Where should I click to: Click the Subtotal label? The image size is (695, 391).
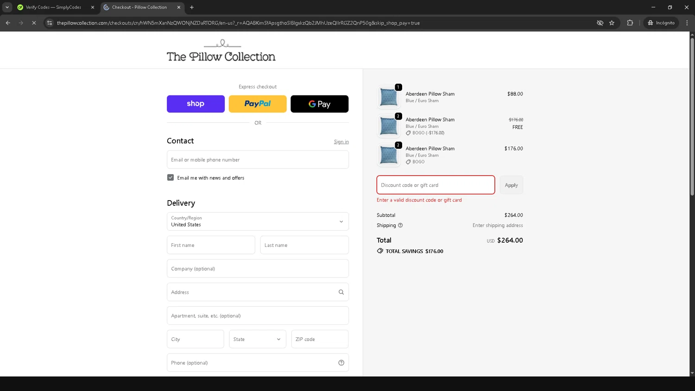[x=386, y=215]
